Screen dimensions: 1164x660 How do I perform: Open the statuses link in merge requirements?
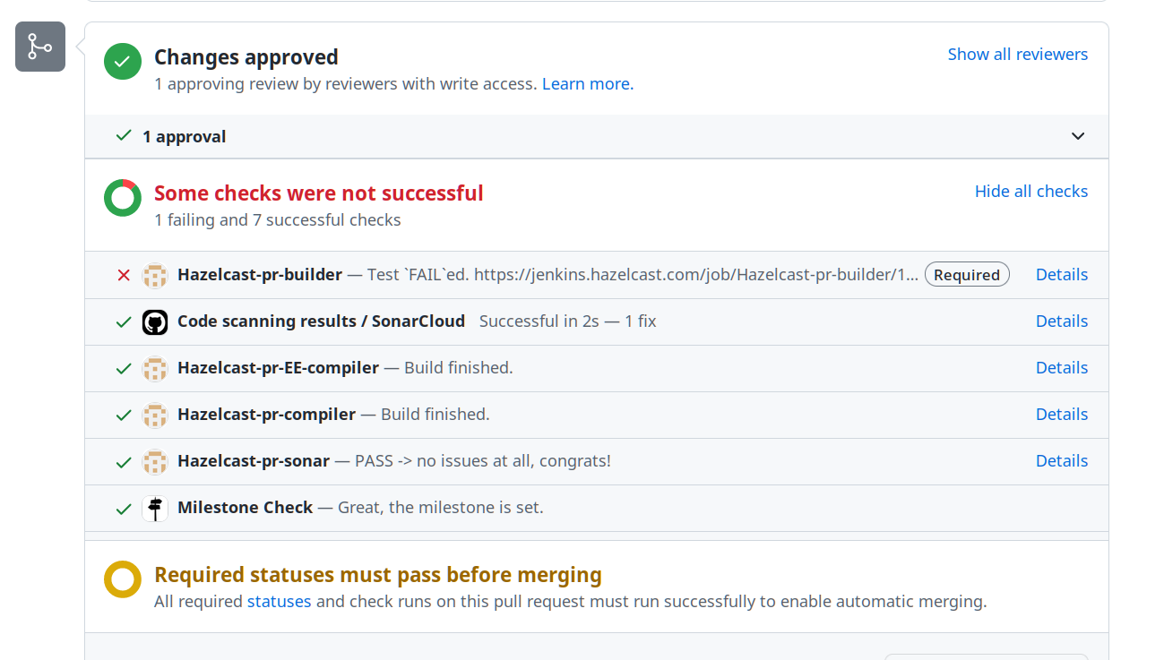(x=280, y=601)
